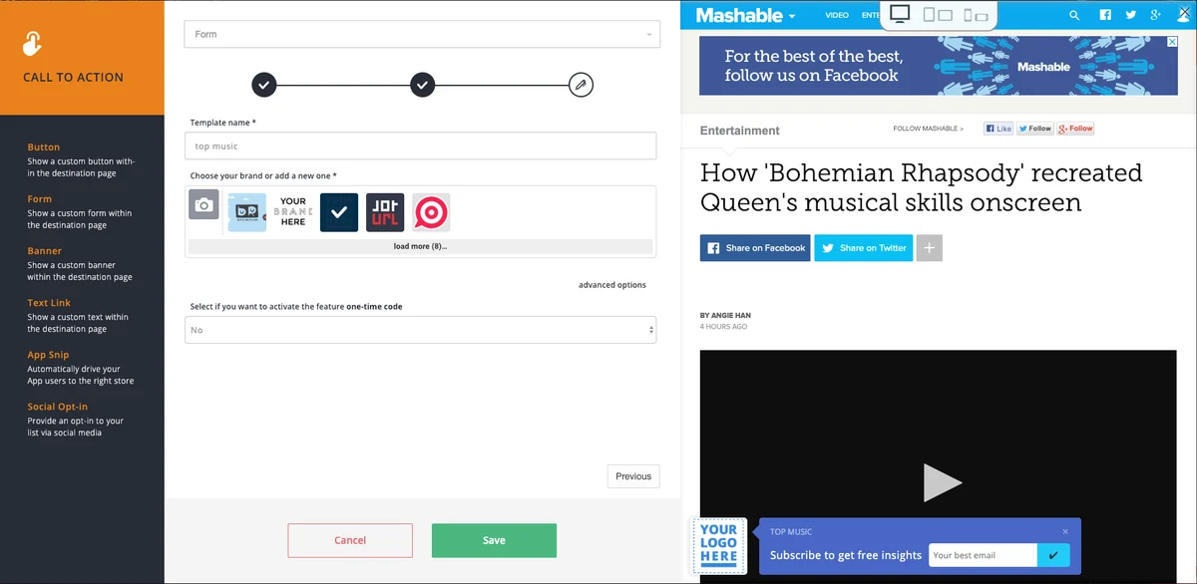Click the camera icon to add brand
This screenshot has width=1197, height=584.
[x=203, y=204]
